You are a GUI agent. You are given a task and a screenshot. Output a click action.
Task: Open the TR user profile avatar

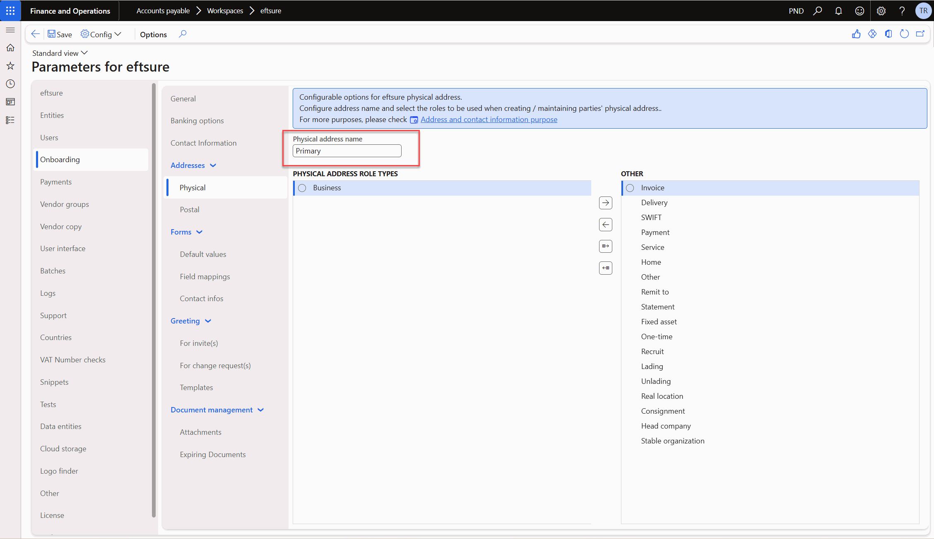pyautogui.click(x=924, y=11)
